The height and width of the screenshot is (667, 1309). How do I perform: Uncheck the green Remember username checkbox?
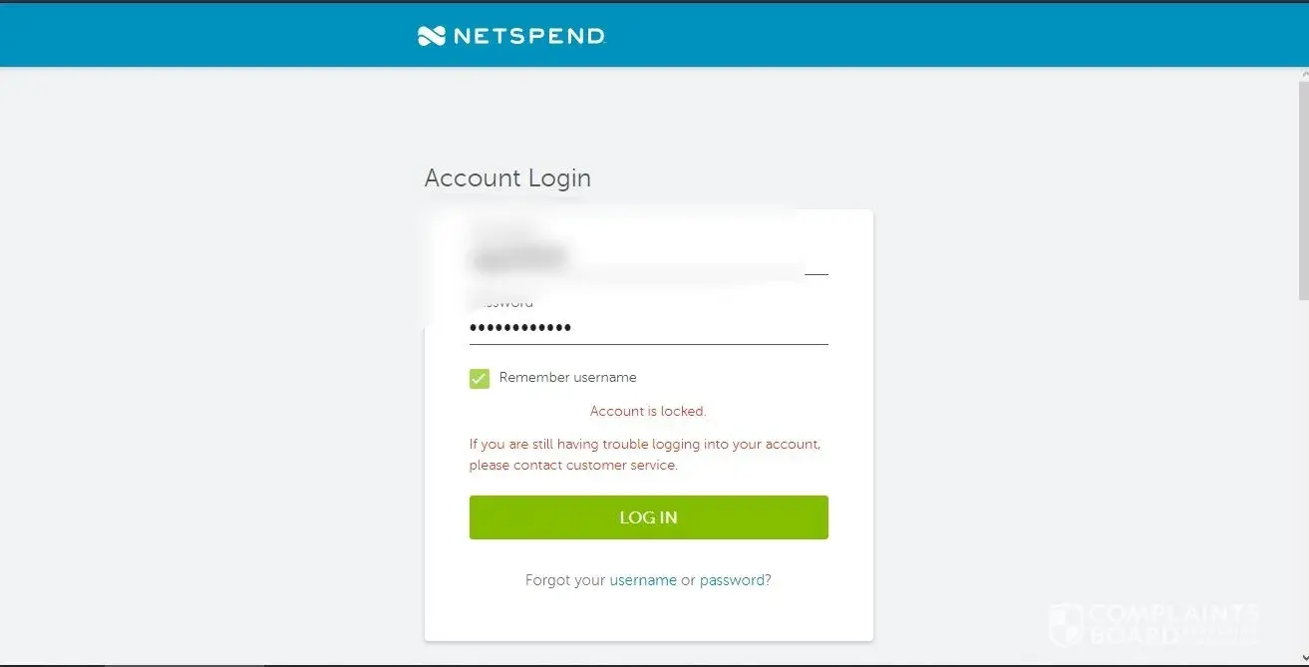click(x=480, y=378)
